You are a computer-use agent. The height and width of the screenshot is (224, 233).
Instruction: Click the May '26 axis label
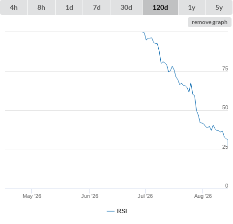[x=32, y=196]
